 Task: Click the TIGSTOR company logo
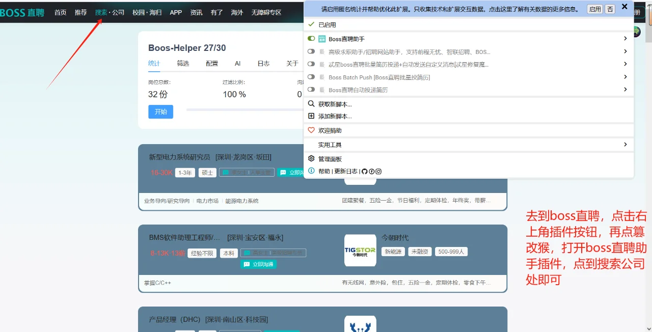[x=360, y=250]
